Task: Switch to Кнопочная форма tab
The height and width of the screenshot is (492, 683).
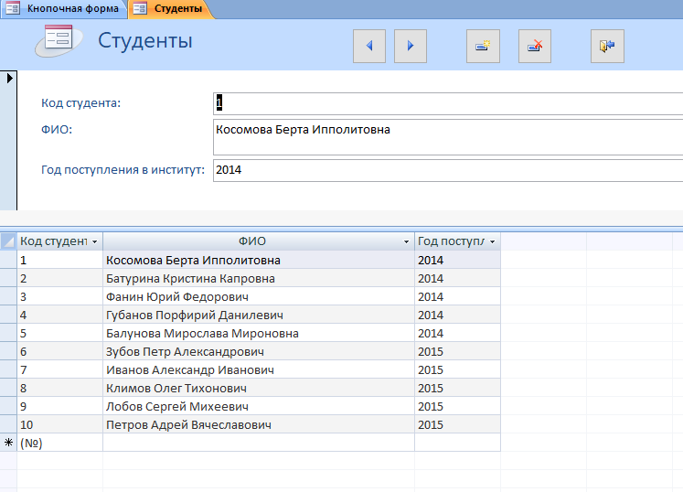Action: [63, 8]
